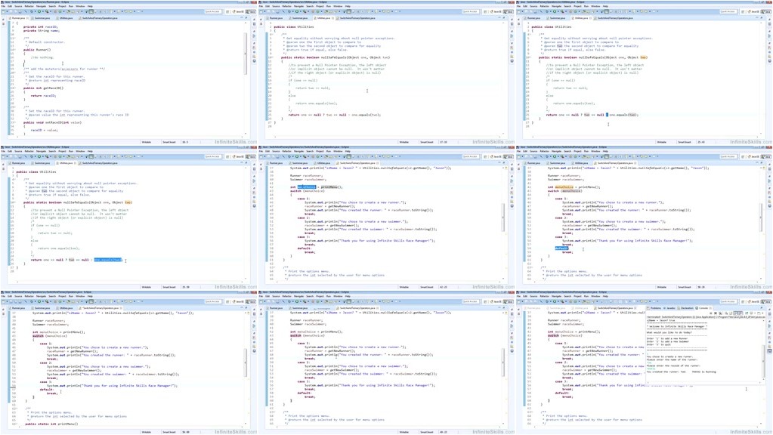
Task: Toggle Scroll Lock in Console toolbar
Action: pyautogui.click(x=730, y=313)
